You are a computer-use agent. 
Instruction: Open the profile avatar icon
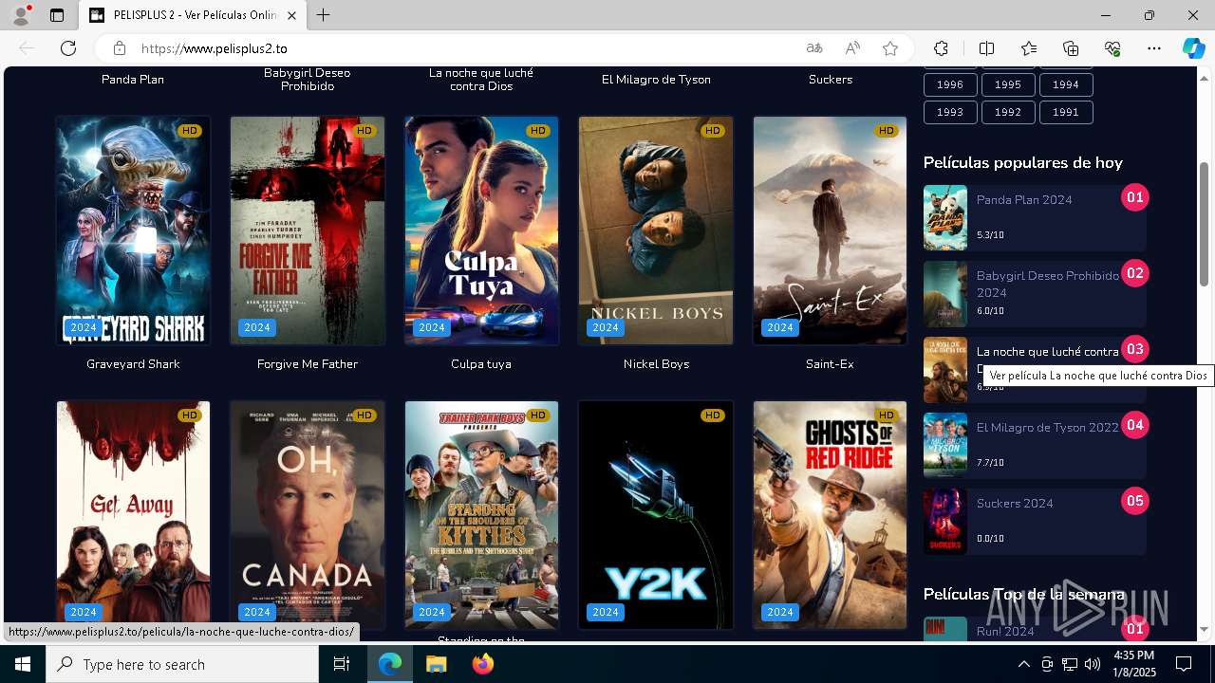(x=20, y=15)
